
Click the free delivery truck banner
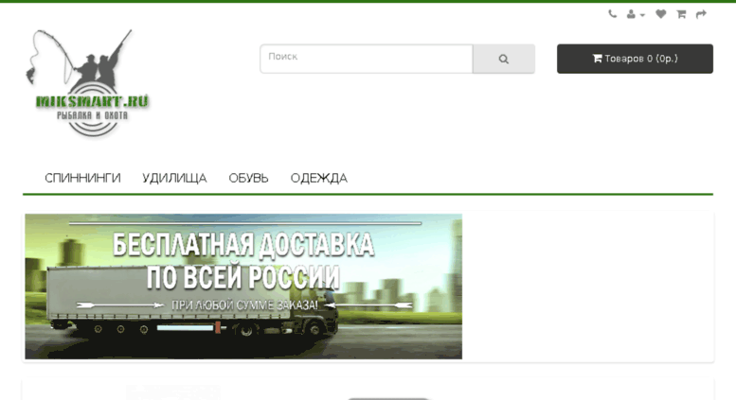coord(243,287)
